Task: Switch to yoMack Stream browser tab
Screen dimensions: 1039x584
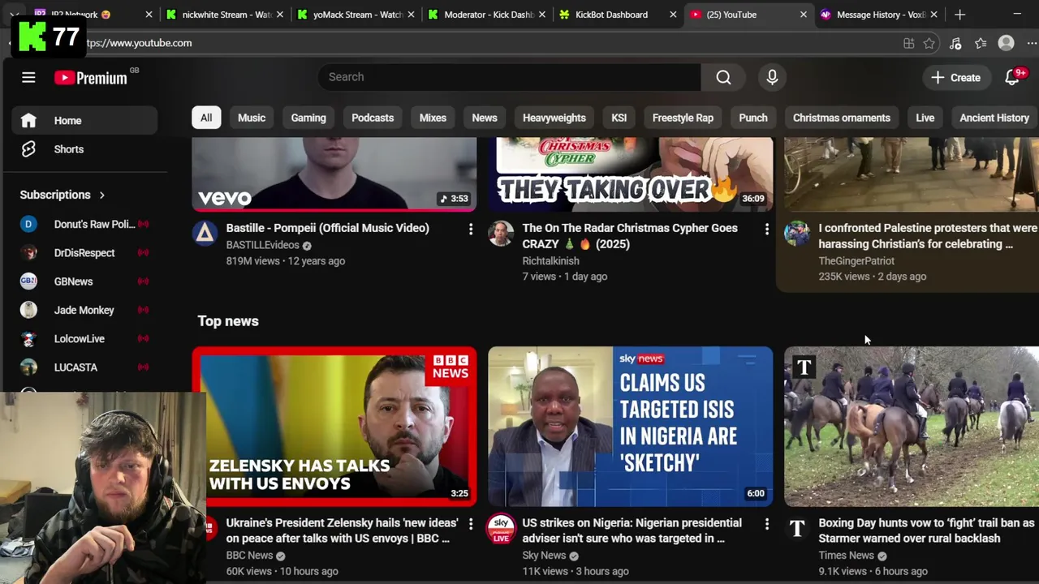Action: (x=357, y=15)
